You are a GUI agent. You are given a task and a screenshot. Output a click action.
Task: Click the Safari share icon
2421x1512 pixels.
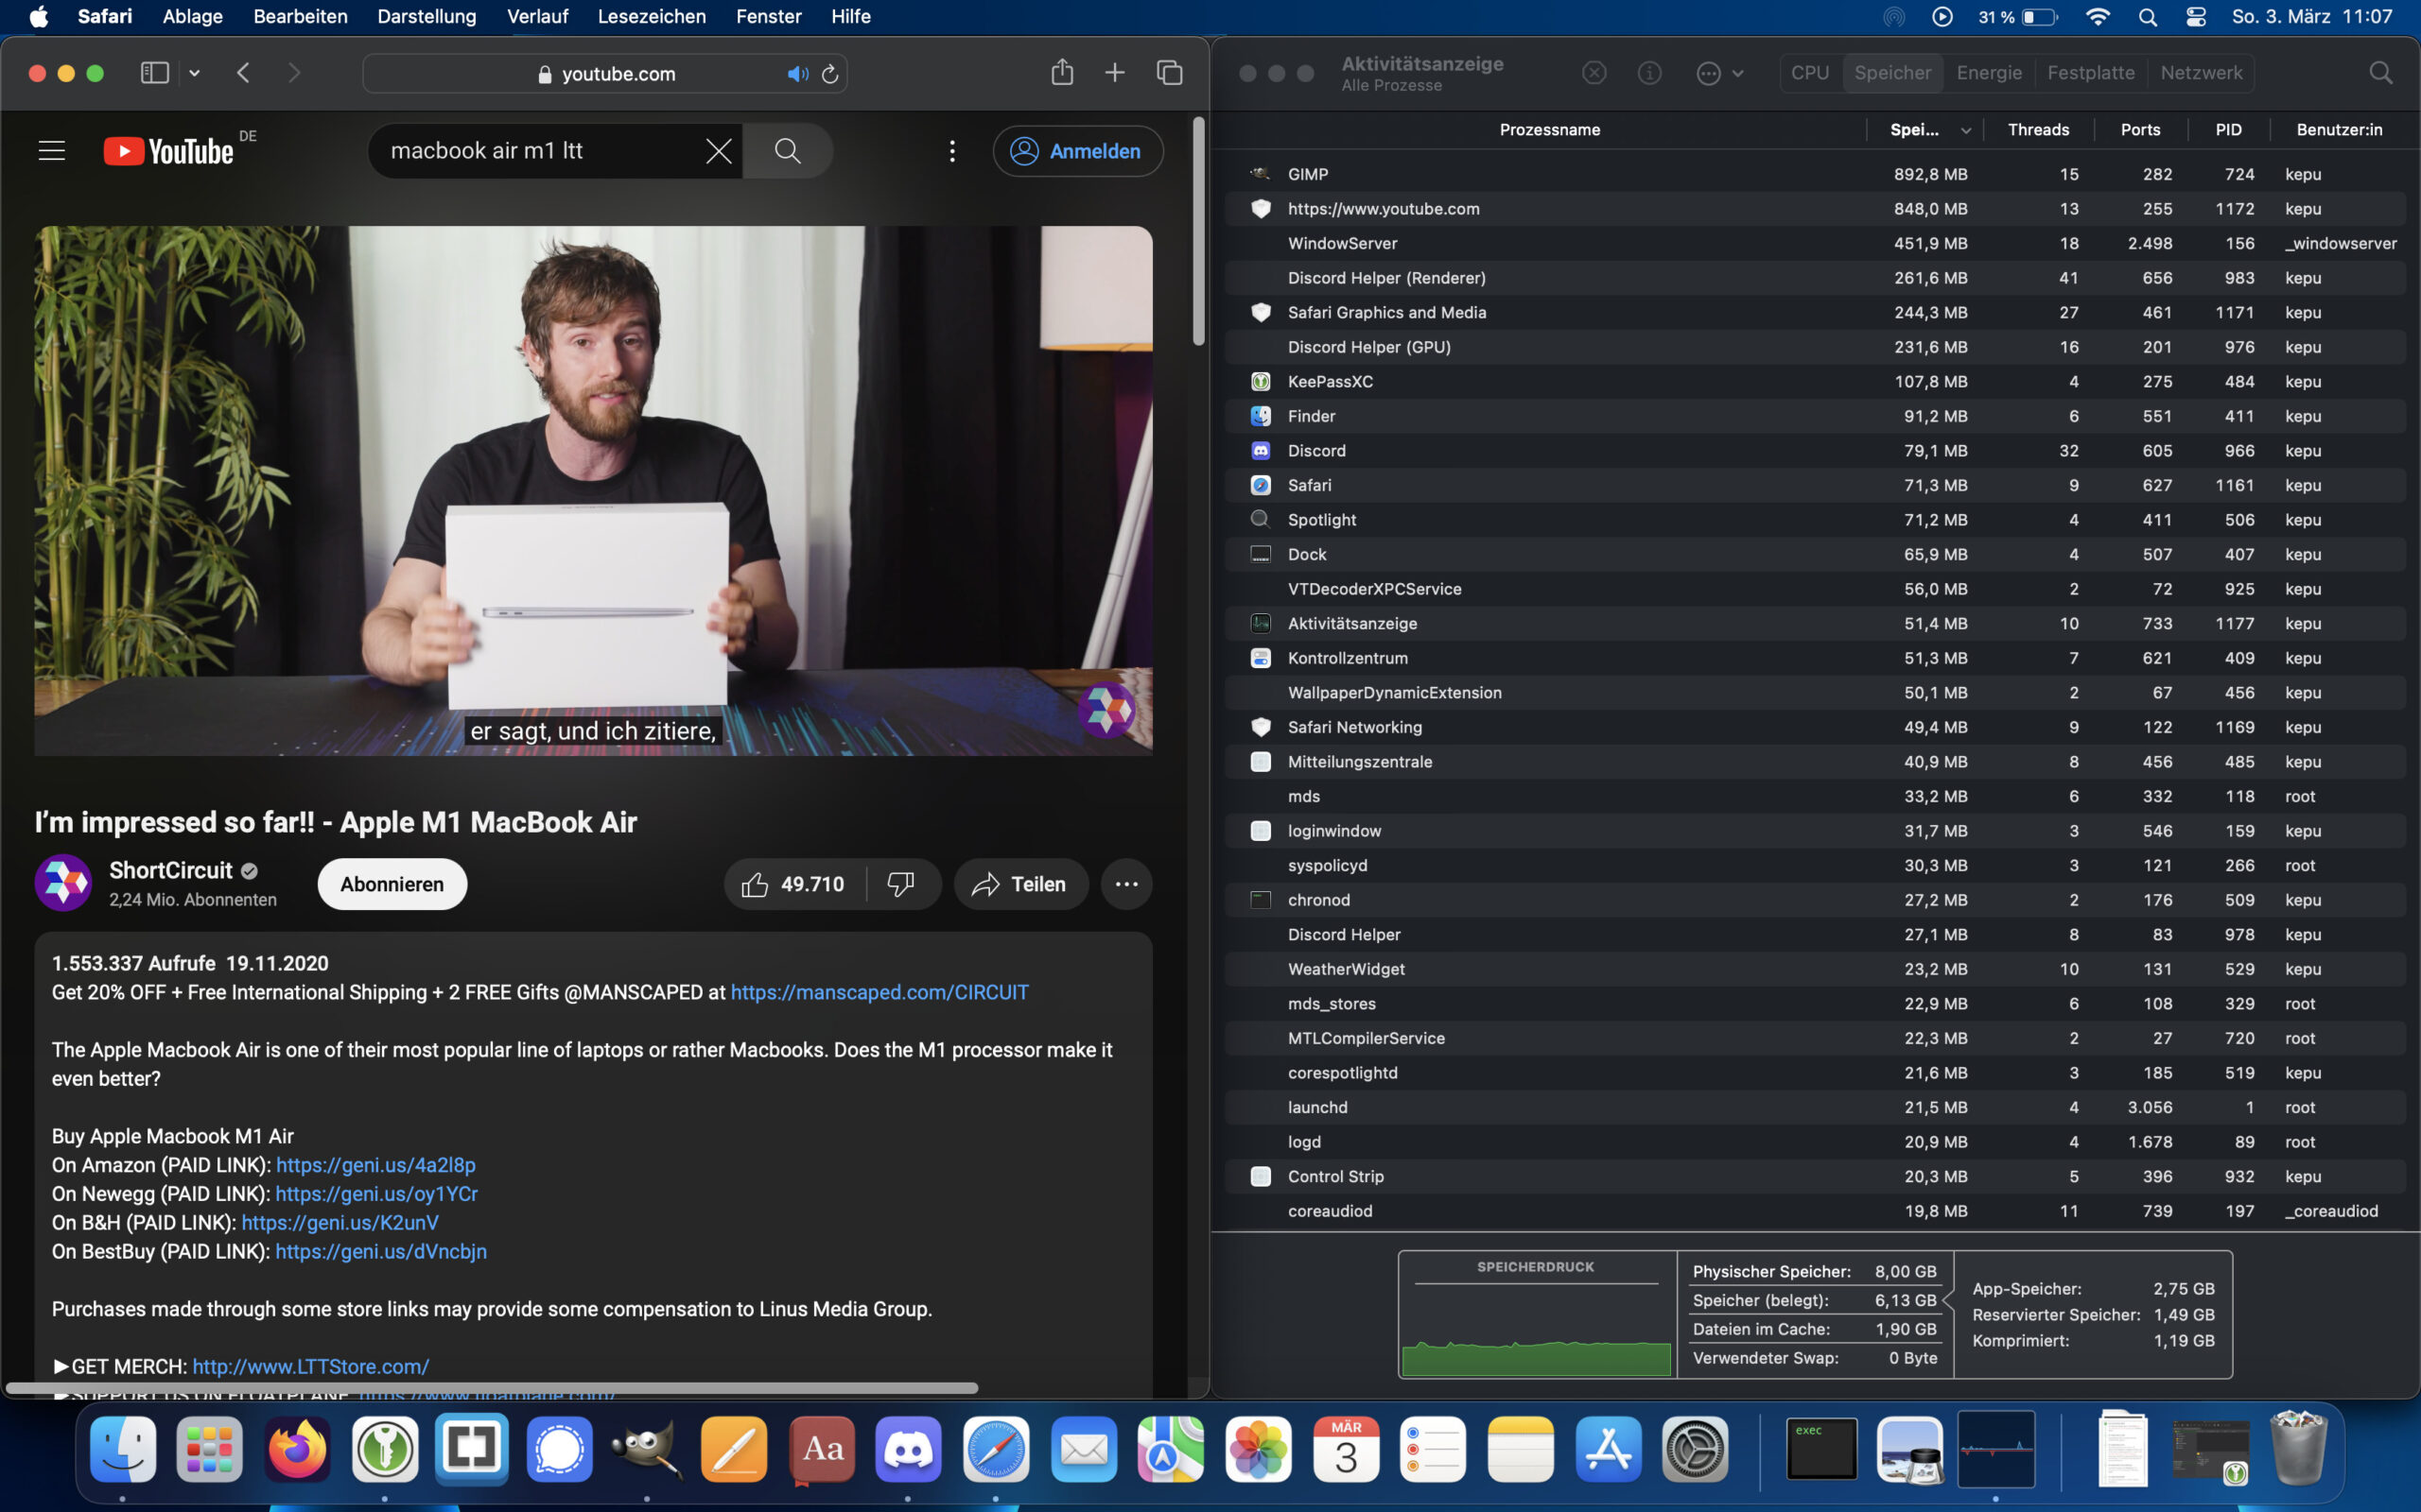pos(1062,72)
